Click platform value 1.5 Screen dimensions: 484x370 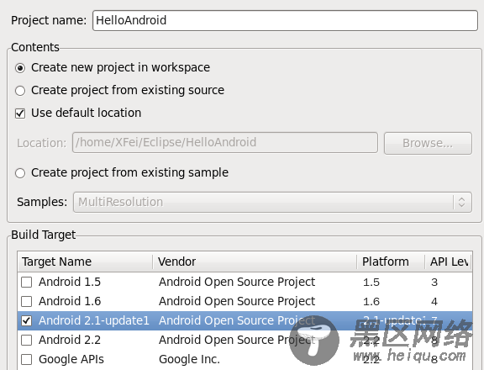point(371,282)
